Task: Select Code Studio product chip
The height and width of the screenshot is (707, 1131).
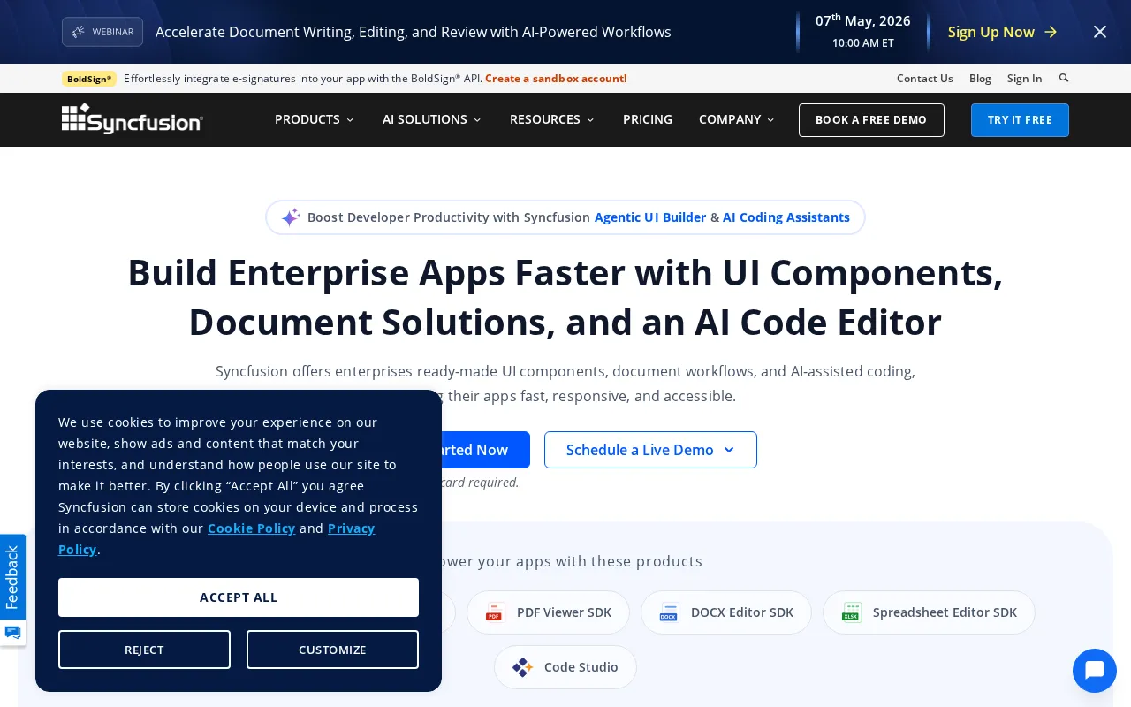Action: tap(565, 667)
